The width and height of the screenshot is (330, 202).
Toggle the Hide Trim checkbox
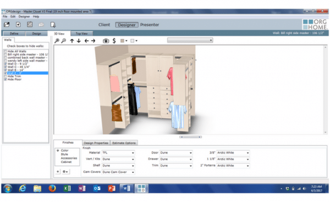pyautogui.click(x=5, y=77)
